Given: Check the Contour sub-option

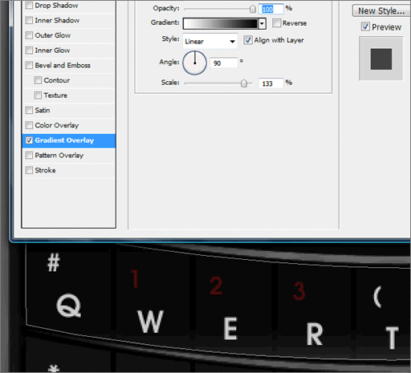Looking at the screenshot, I should 38,80.
